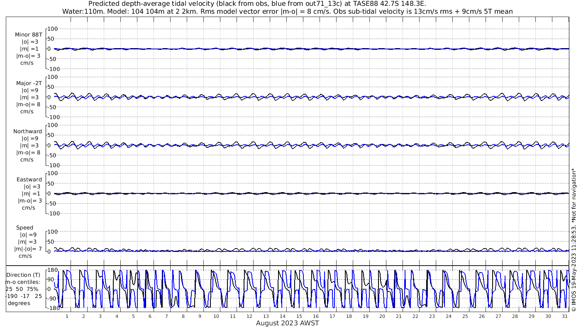Click the 'August 2023 AWST' axis title
This screenshot has width=581, height=332.
[x=287, y=323]
